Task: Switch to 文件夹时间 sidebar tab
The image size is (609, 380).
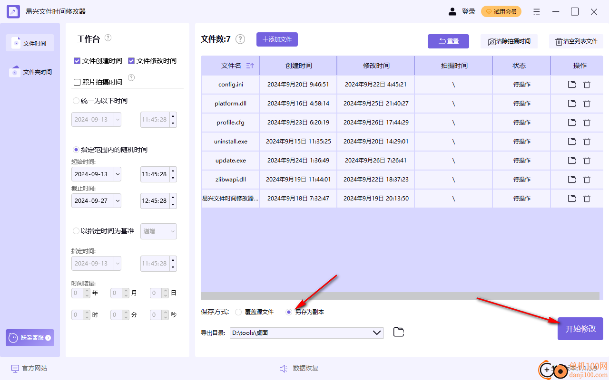Action: (x=30, y=72)
